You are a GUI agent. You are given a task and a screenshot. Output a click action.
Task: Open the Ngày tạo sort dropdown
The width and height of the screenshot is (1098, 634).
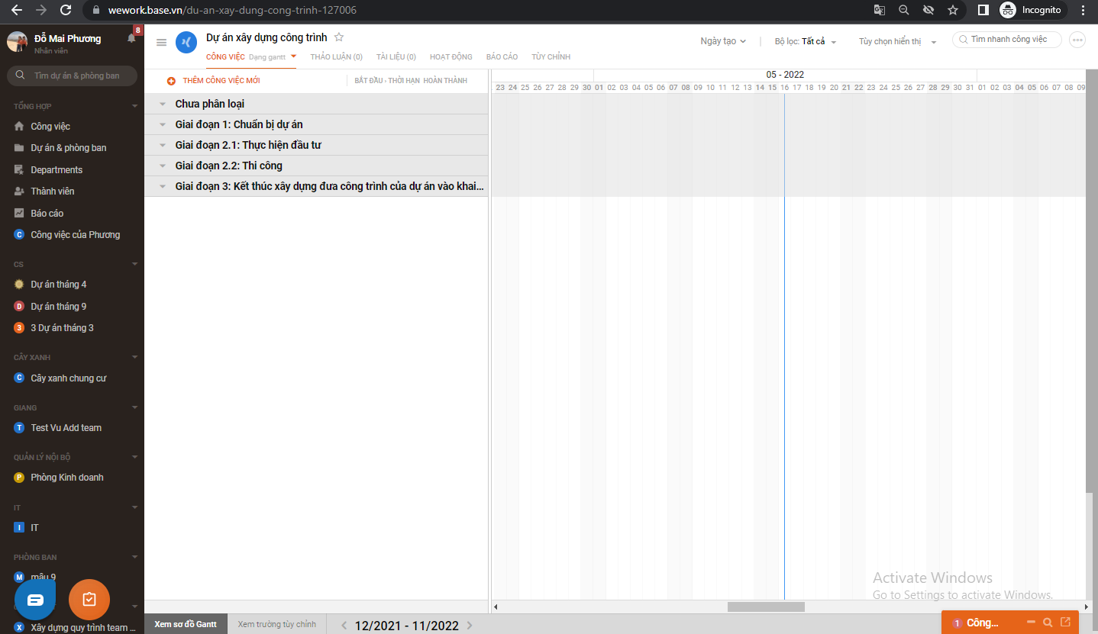click(723, 41)
